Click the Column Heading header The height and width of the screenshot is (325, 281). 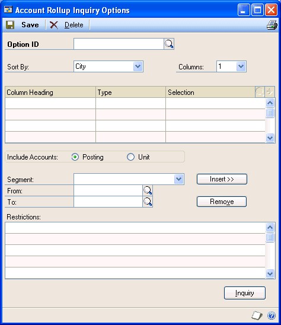[50, 93]
